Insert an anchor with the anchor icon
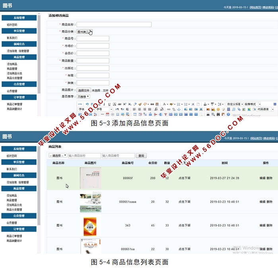 point(179,109)
